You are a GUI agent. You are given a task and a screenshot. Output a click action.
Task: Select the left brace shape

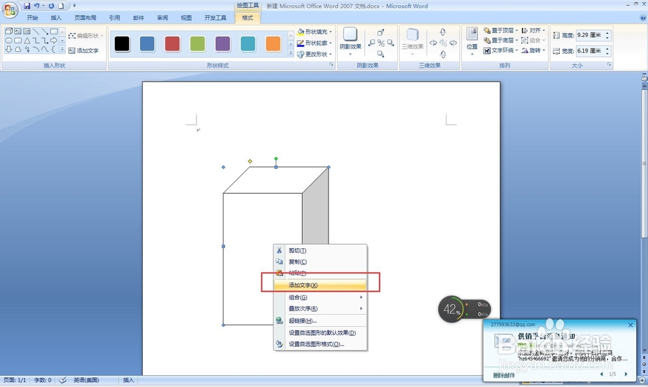point(54,49)
